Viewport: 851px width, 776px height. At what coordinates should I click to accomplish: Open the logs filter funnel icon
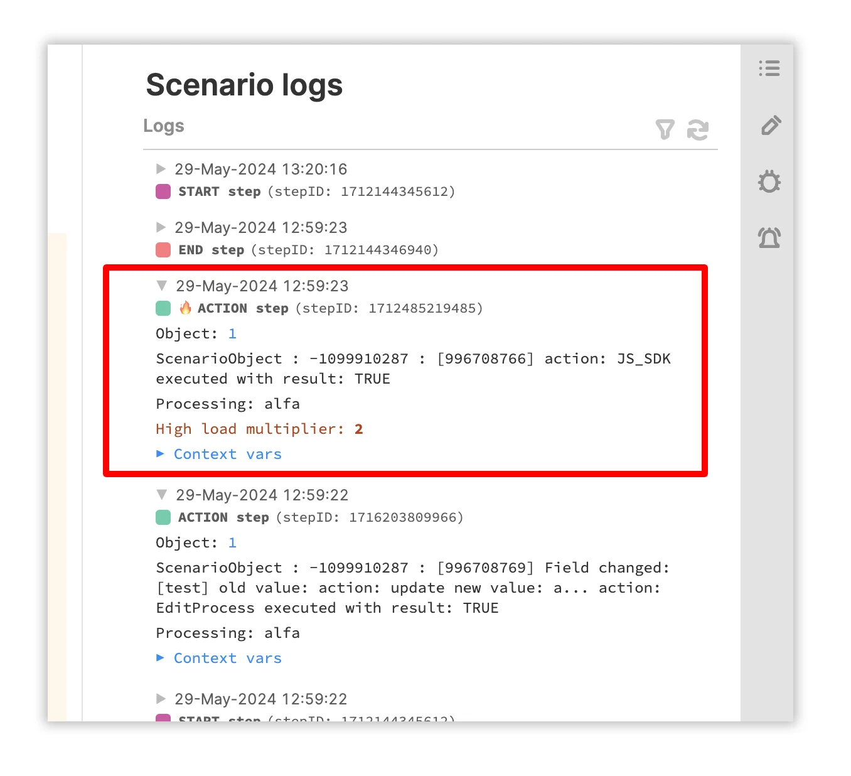665,129
